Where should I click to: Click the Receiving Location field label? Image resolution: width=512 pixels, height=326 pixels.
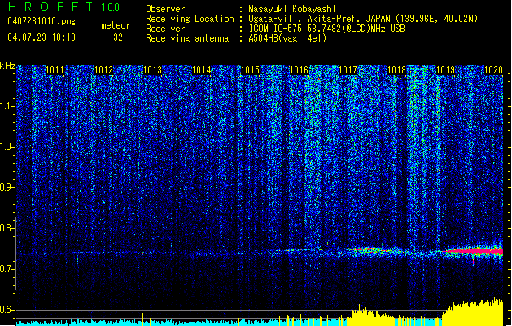190,19
